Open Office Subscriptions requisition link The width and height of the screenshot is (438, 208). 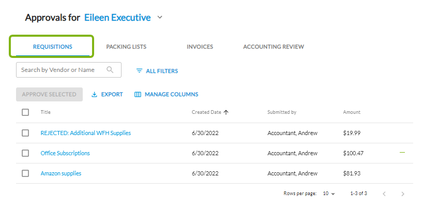pos(65,153)
